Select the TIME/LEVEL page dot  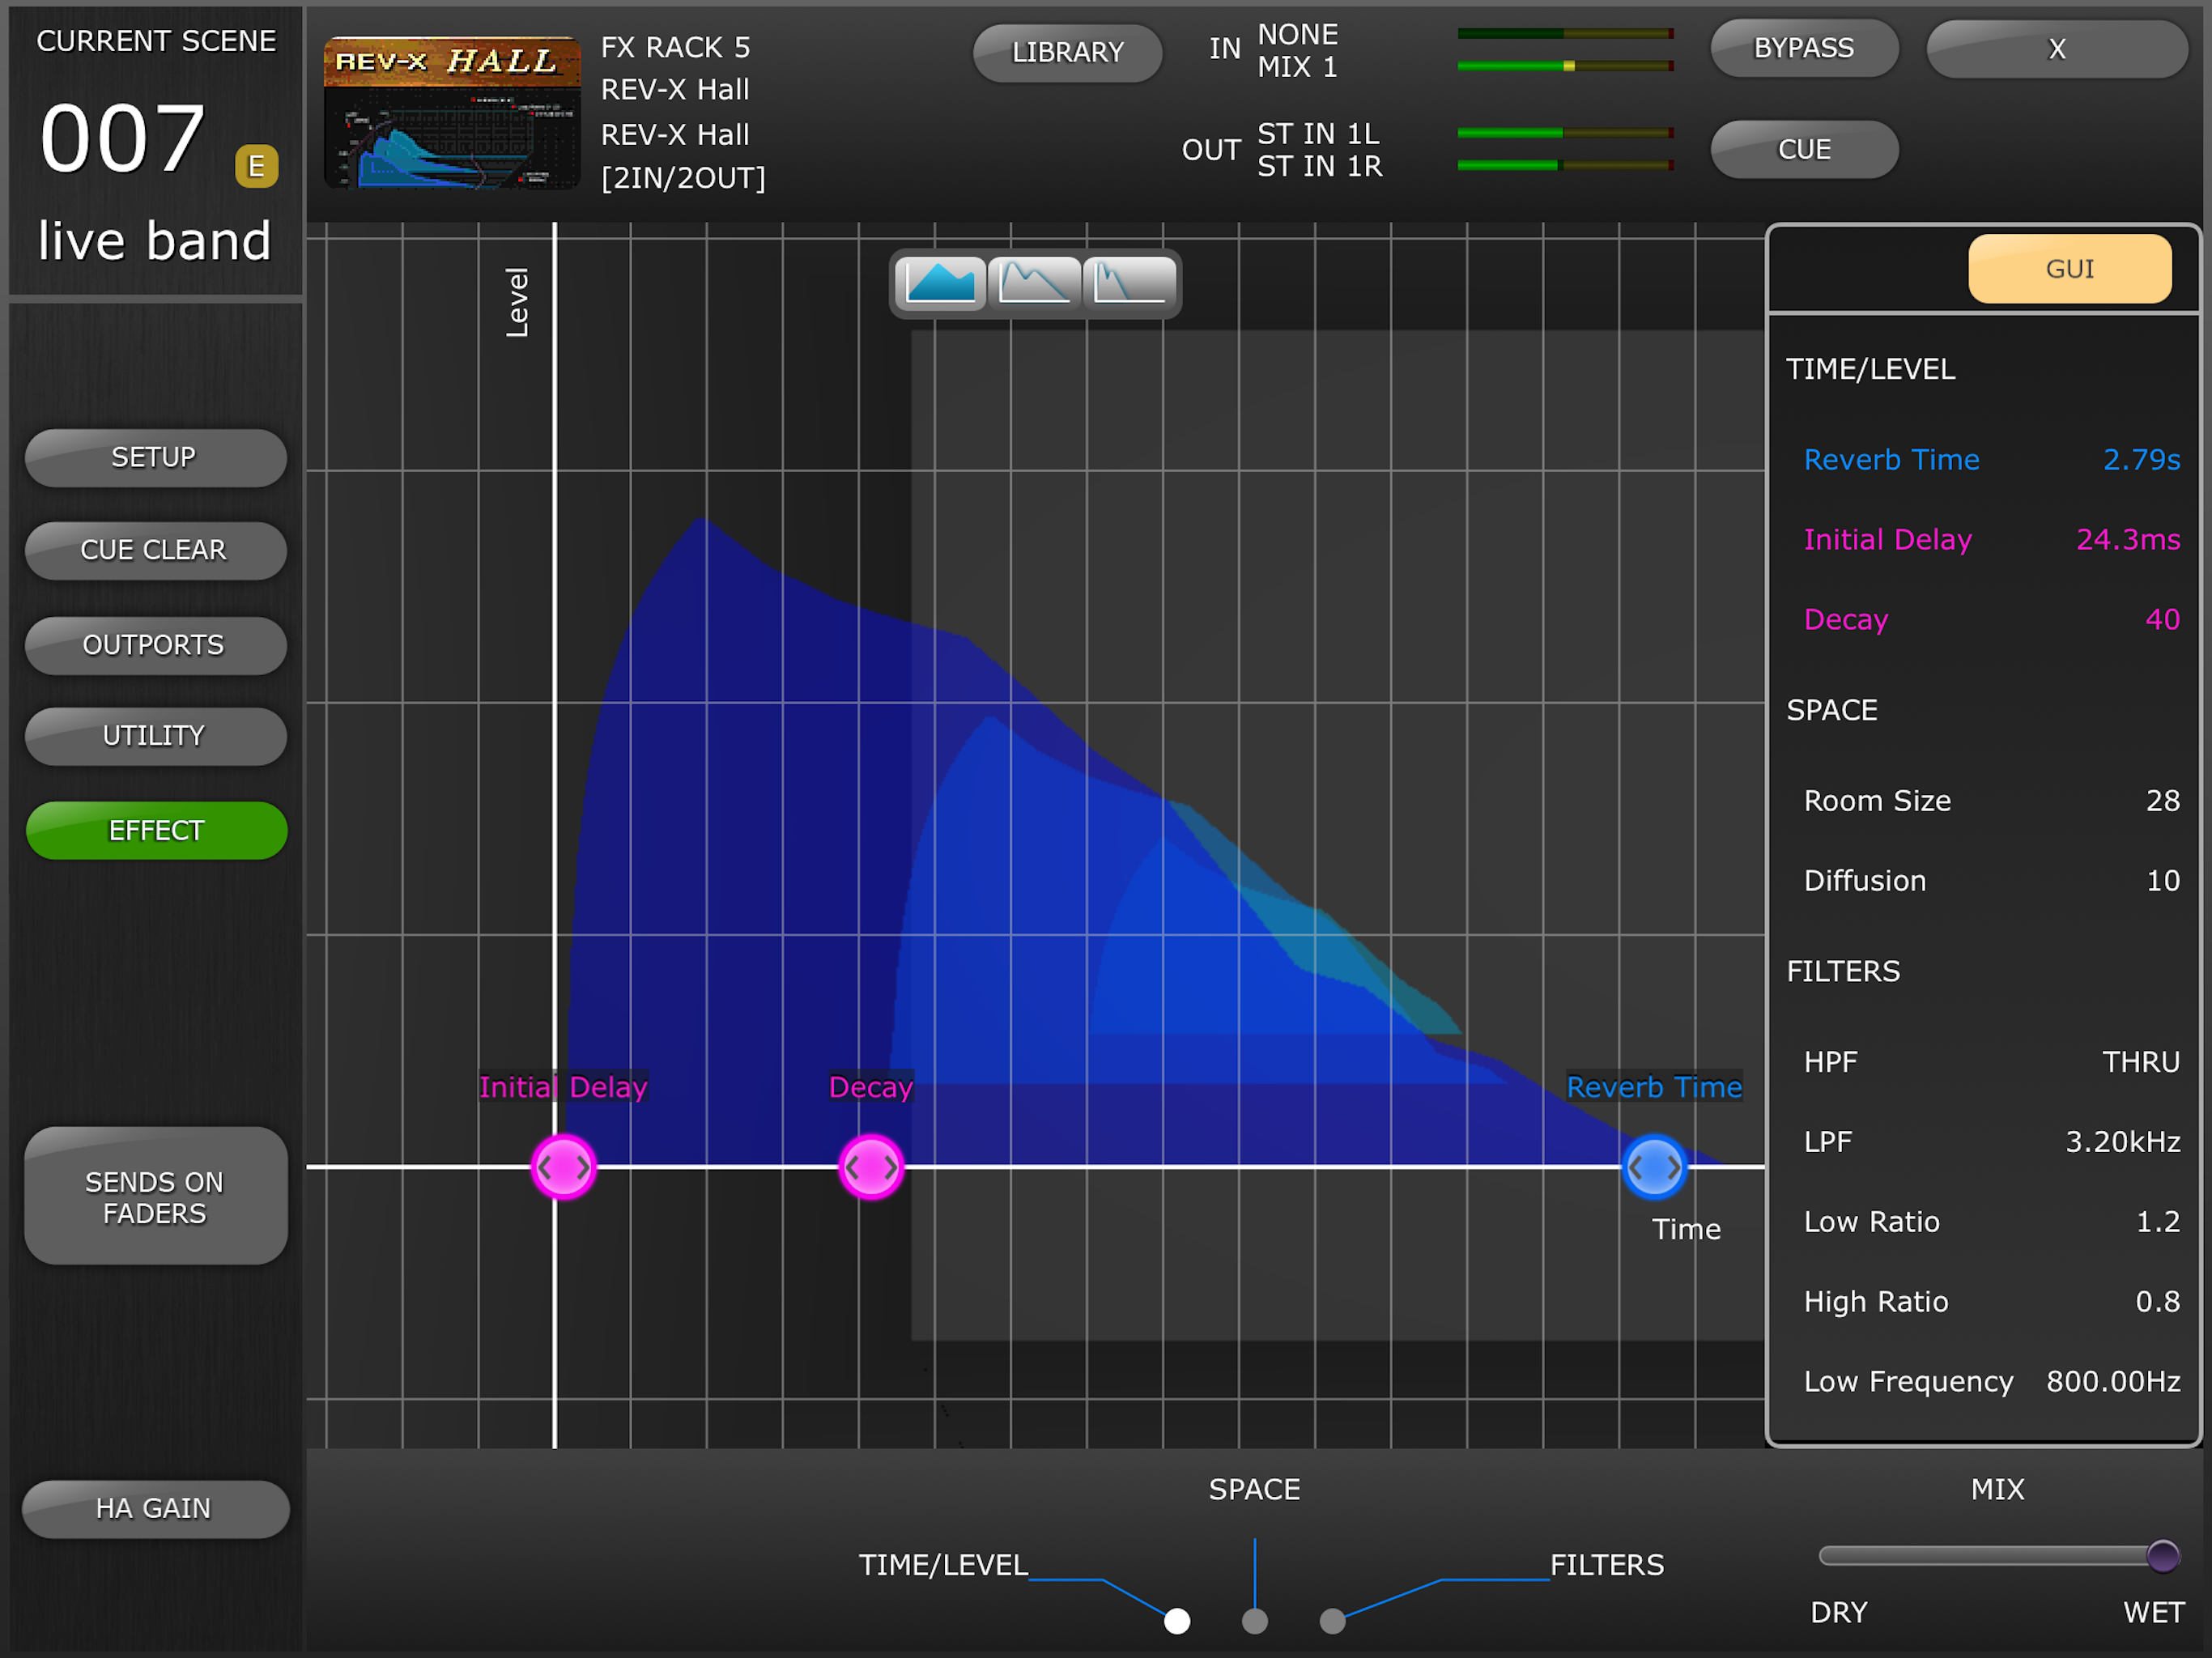tap(1177, 1621)
